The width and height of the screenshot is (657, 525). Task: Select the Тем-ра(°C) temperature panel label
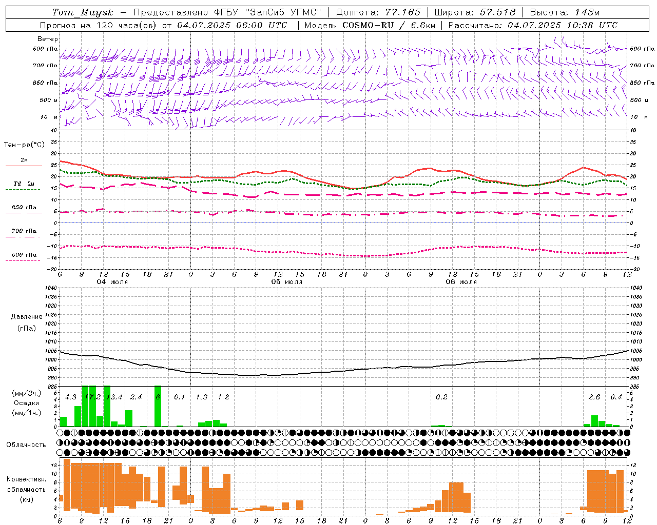pos(24,145)
